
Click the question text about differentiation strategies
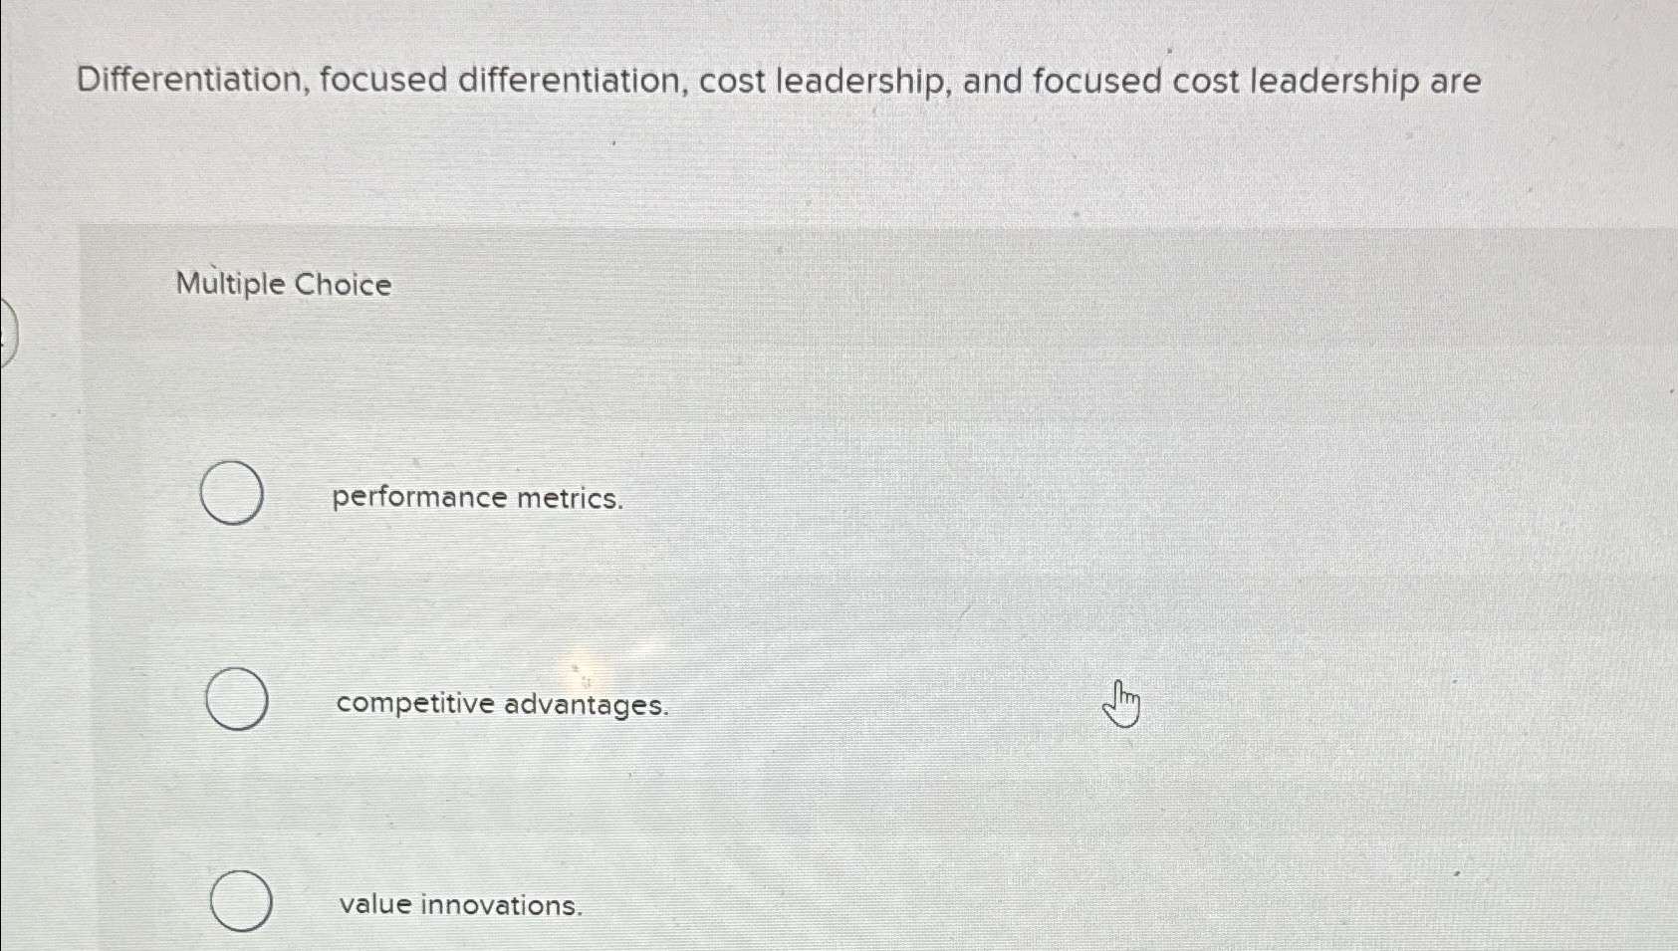click(777, 81)
